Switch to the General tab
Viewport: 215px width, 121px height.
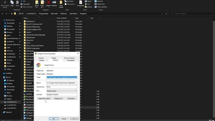(42, 61)
